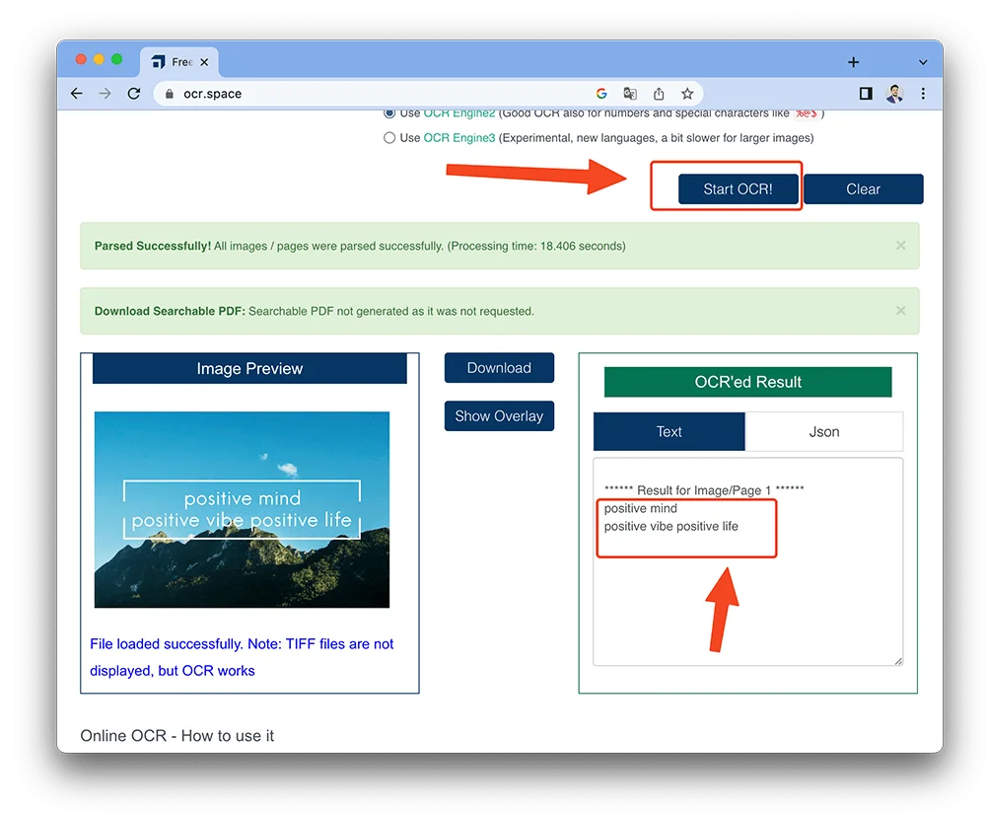
Task: Reload the ocr.space page
Action: (x=134, y=94)
